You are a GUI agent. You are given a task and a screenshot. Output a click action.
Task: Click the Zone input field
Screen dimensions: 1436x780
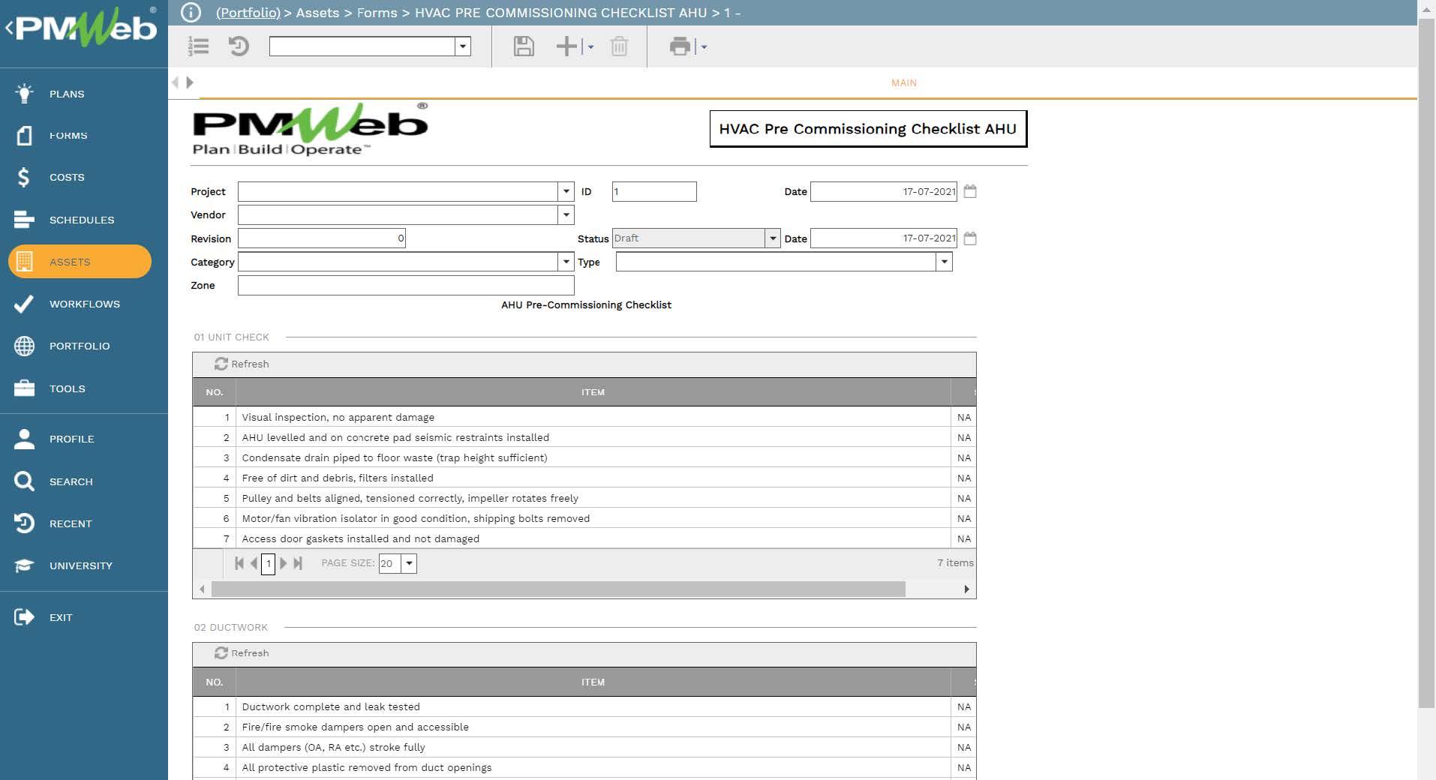tap(405, 286)
